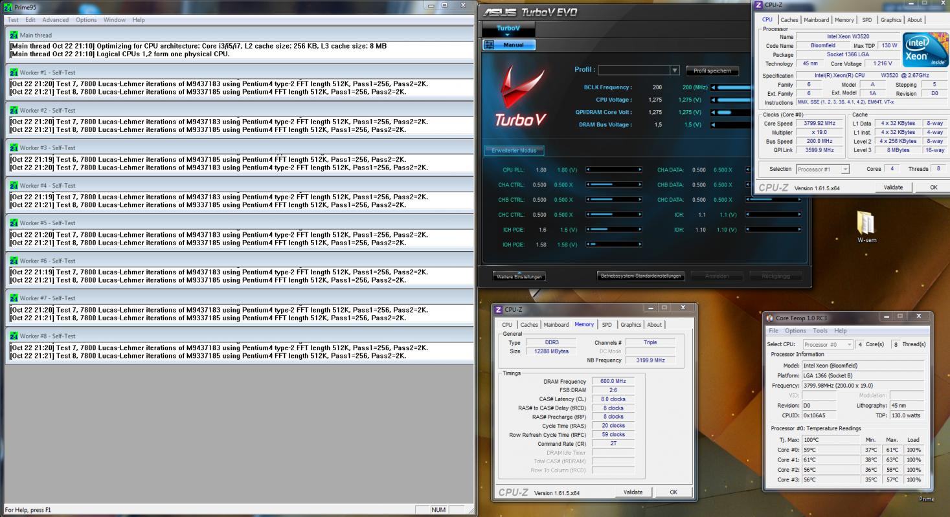Open the Prime95 Advanced menu
950x517 pixels.
(56, 20)
